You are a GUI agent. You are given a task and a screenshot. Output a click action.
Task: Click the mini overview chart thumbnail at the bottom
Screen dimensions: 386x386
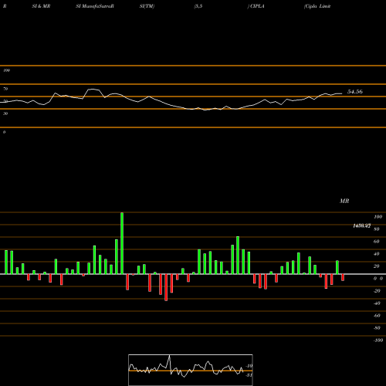click(x=191, y=370)
